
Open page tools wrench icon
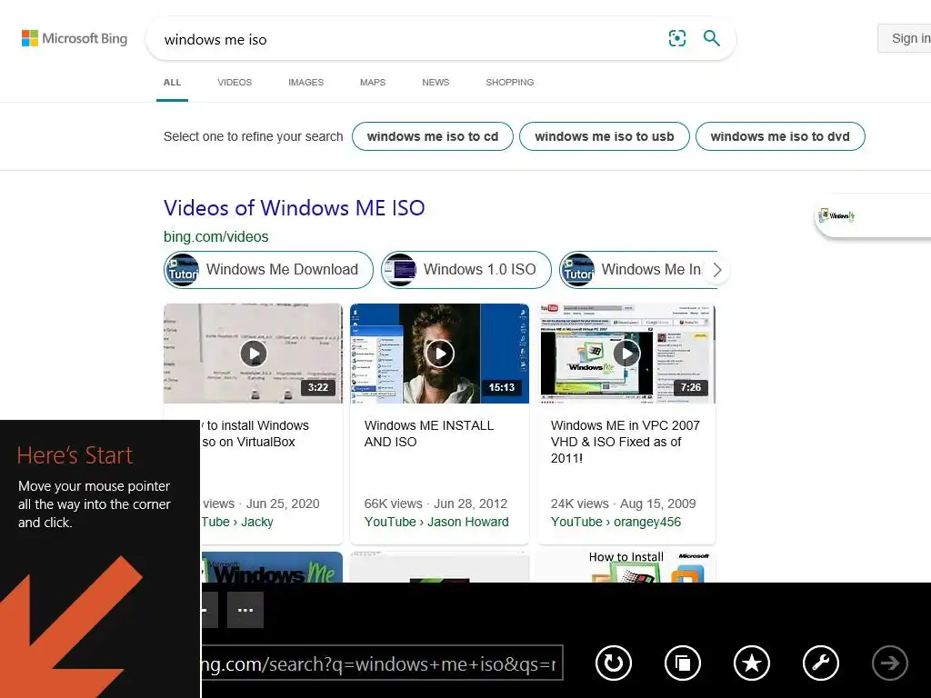(x=821, y=663)
